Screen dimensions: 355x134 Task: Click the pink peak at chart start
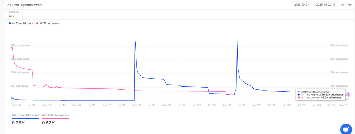tap(12, 46)
